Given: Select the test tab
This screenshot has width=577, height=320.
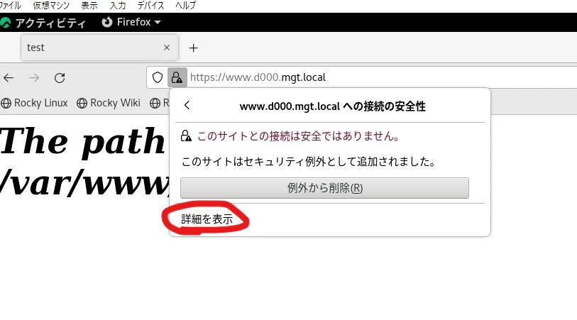Looking at the screenshot, I should [99, 48].
